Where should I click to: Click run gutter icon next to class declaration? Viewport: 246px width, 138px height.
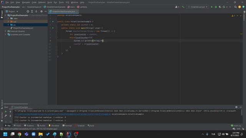point(53,21)
